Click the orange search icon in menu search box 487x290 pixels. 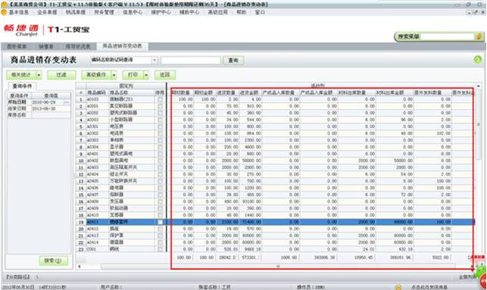pyautogui.click(x=479, y=36)
